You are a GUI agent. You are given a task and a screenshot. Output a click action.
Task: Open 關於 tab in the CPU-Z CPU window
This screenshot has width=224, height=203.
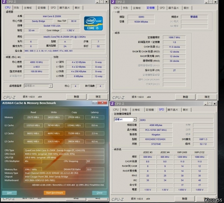[77, 8]
